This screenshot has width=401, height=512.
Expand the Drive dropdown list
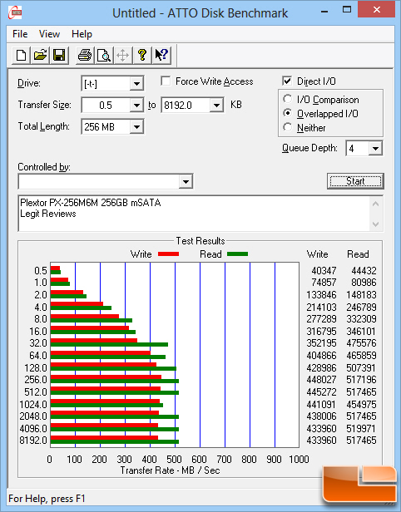pyautogui.click(x=136, y=84)
